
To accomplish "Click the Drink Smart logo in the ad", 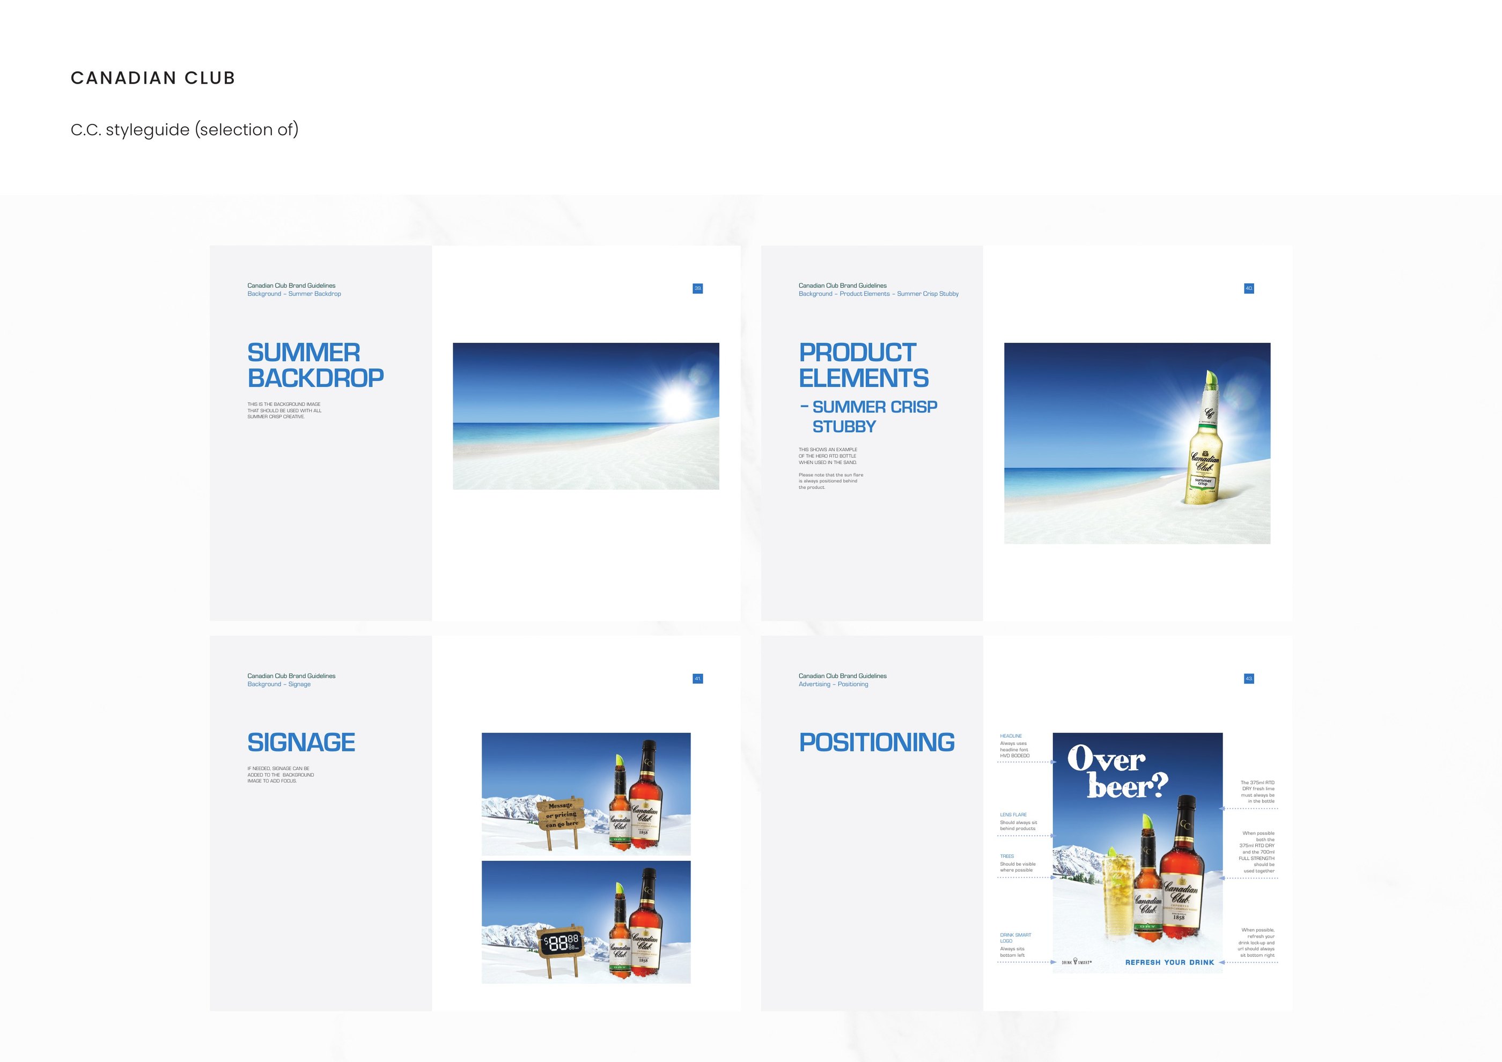I will pyautogui.click(x=1076, y=962).
